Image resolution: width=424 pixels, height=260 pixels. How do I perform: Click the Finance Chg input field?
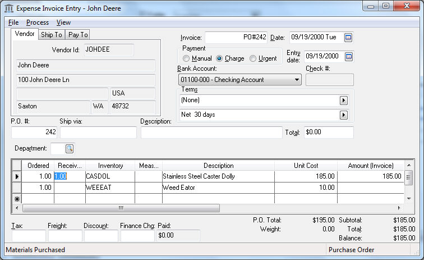click(x=137, y=236)
